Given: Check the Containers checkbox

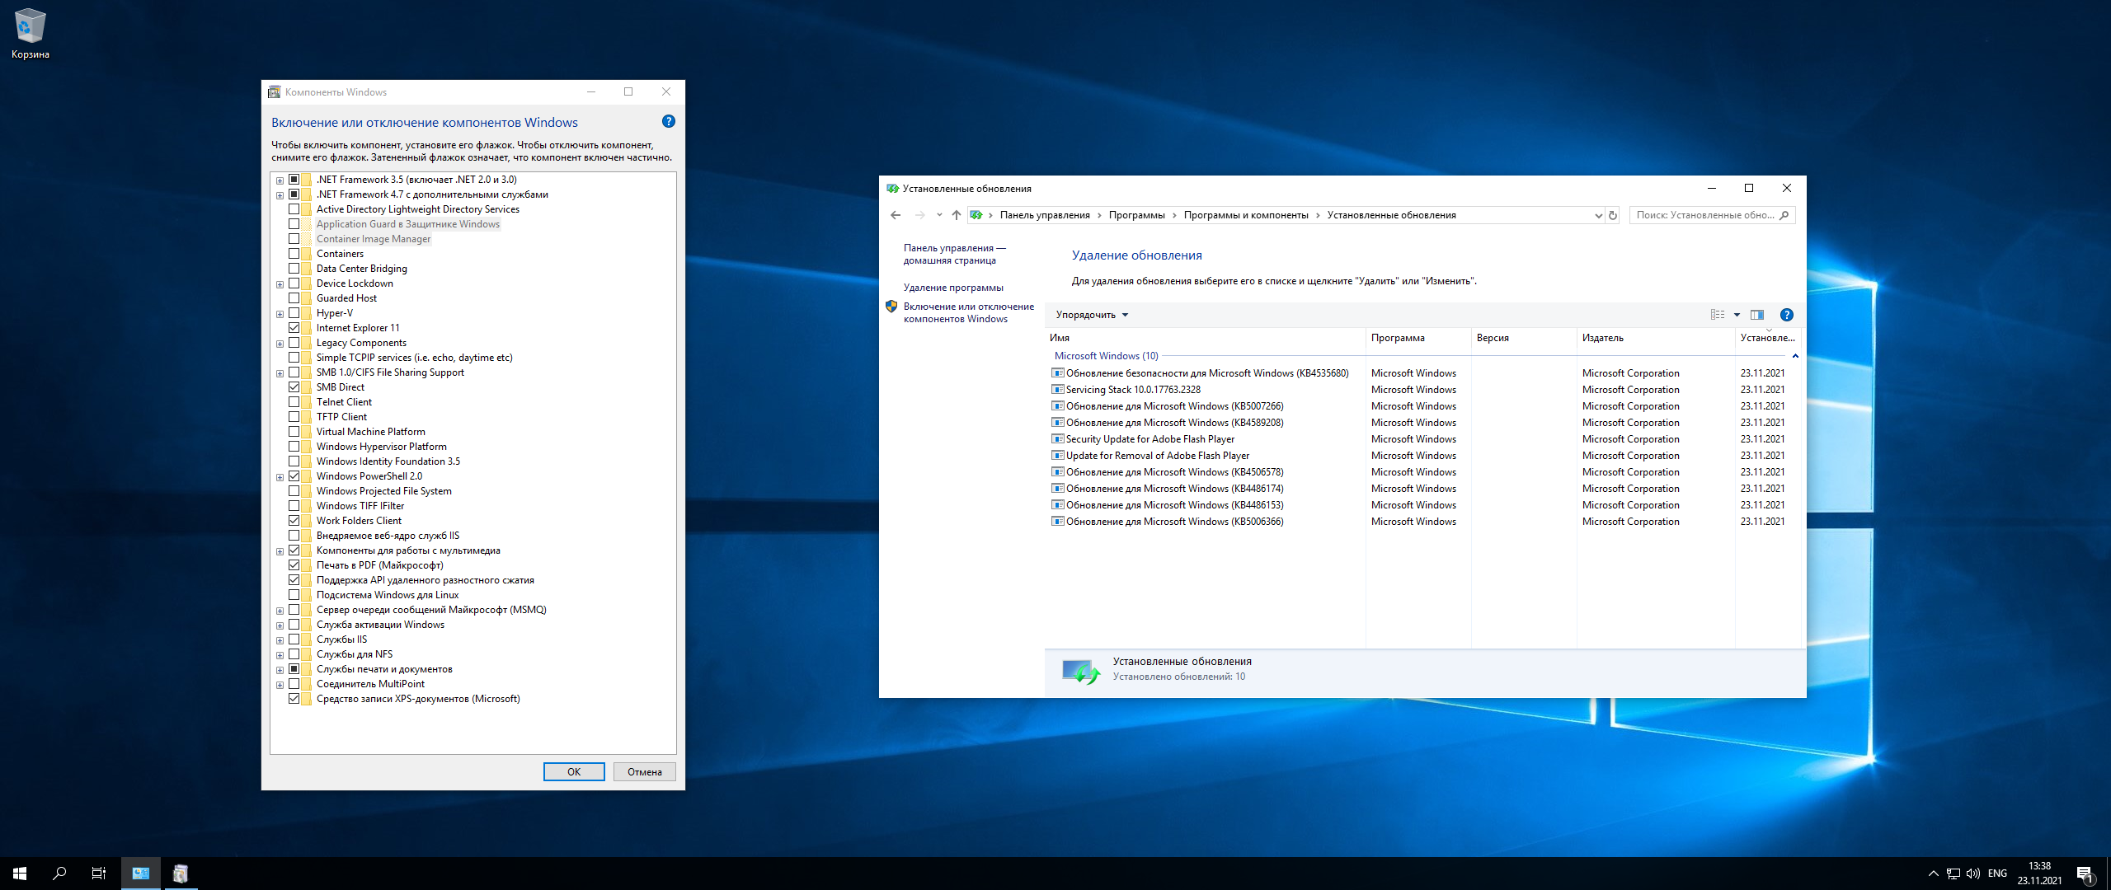Looking at the screenshot, I should pyautogui.click(x=294, y=254).
